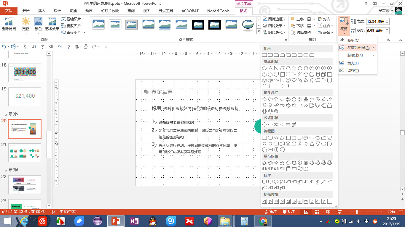
Task: Select the flowchart decision diamond shape
Action: click(x=276, y=138)
